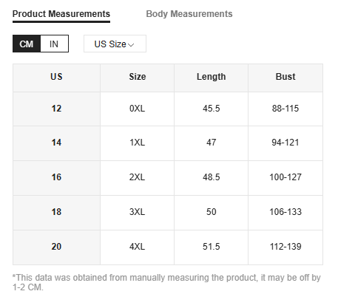This screenshot has width=338, height=294.
Task: Select the CM unit button
Action: click(x=27, y=44)
